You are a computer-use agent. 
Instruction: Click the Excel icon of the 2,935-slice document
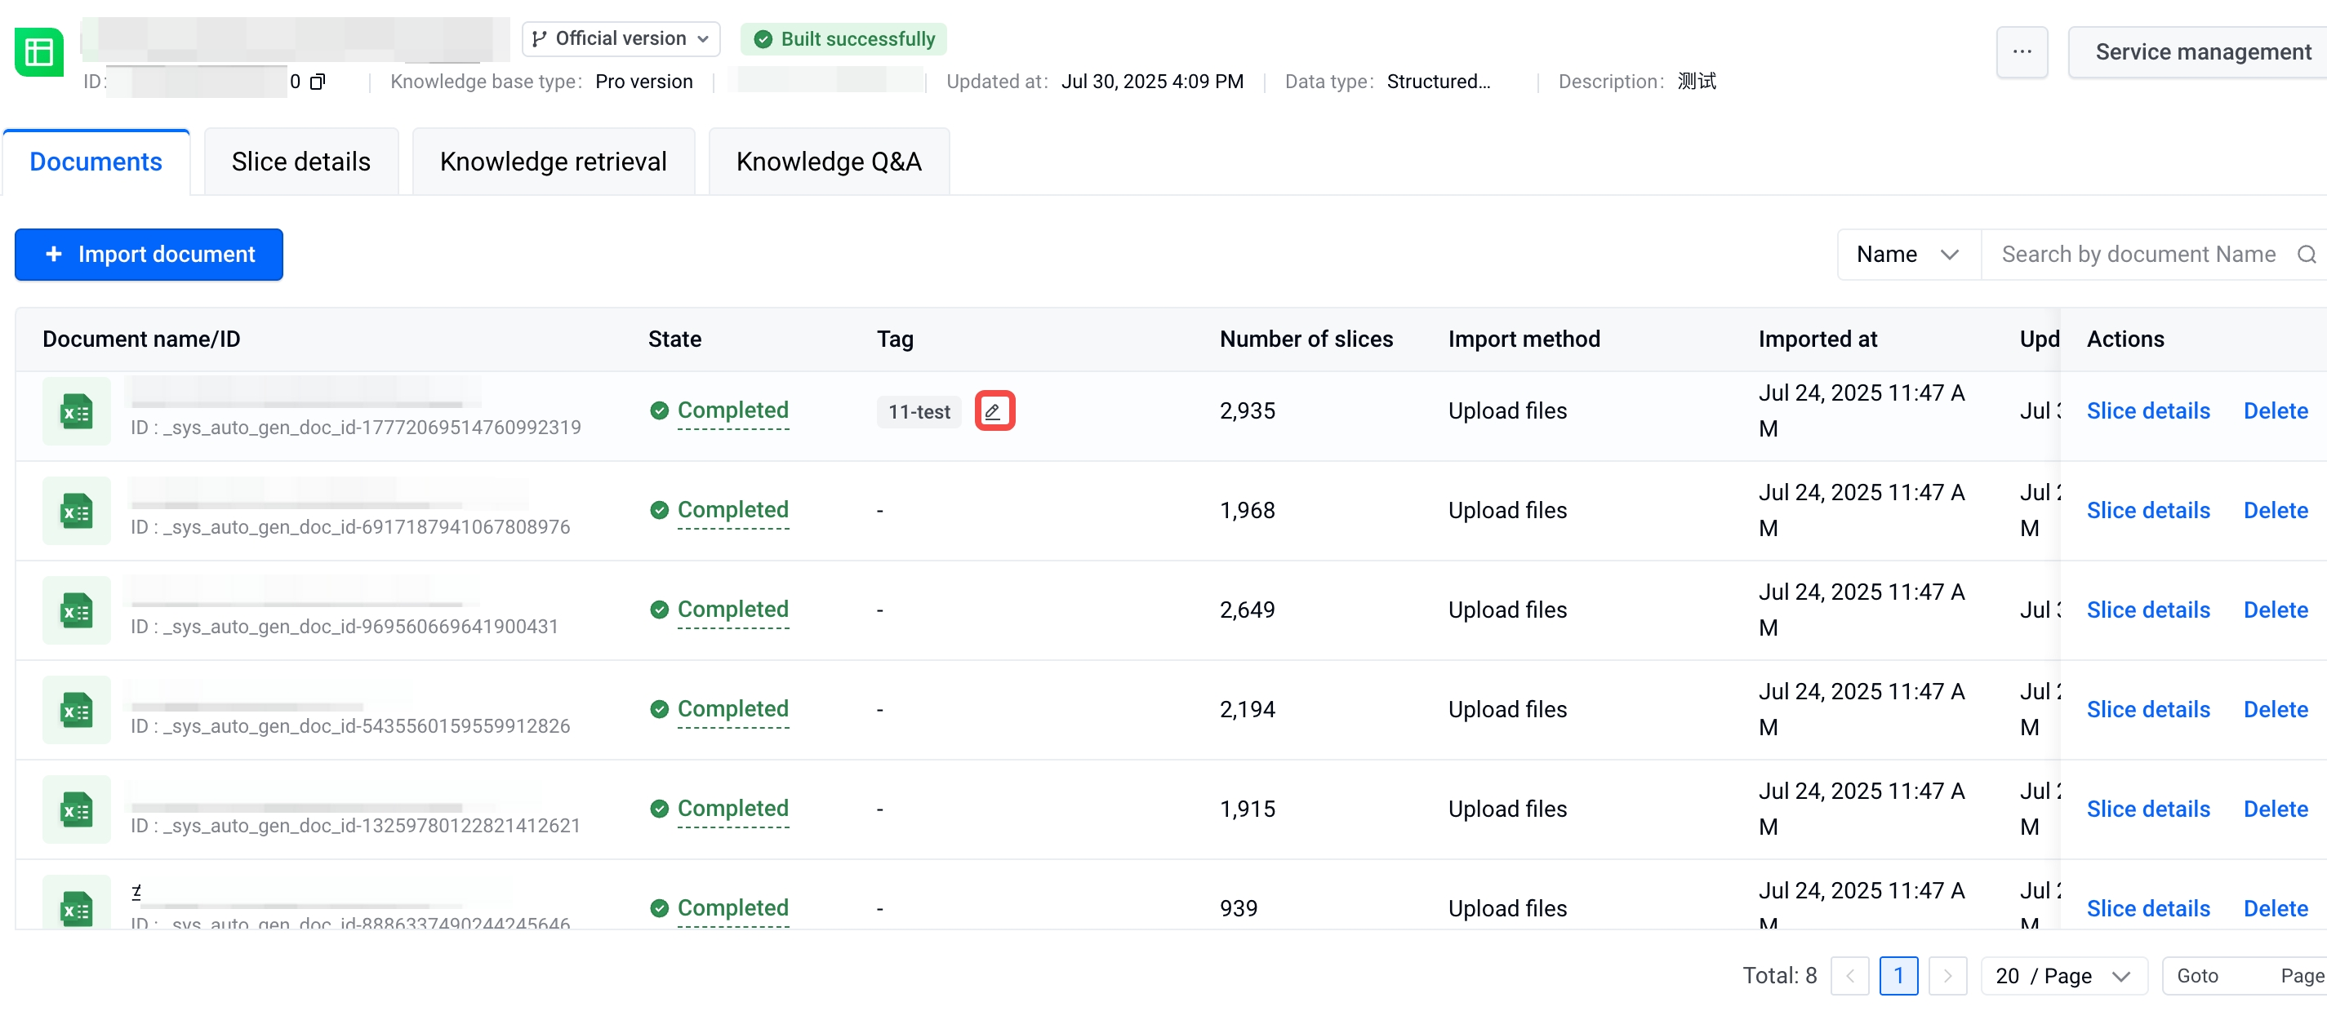click(x=77, y=413)
